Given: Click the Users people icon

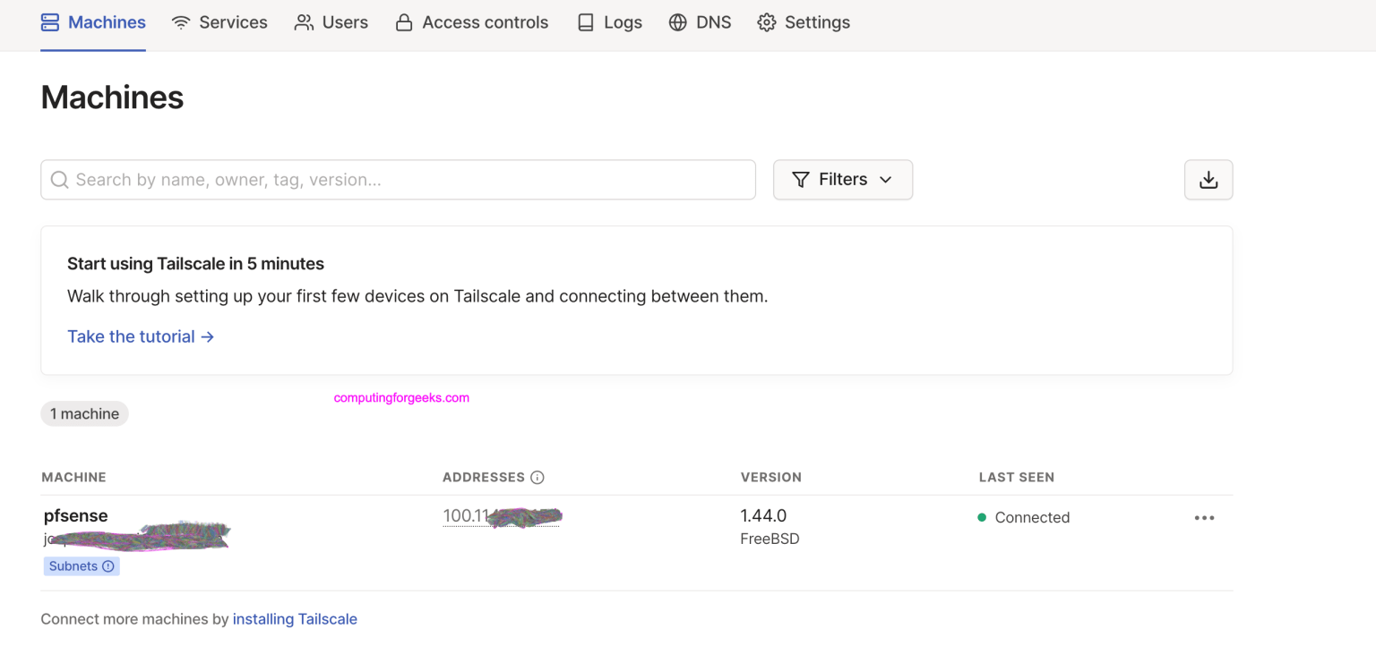Looking at the screenshot, I should pos(303,21).
